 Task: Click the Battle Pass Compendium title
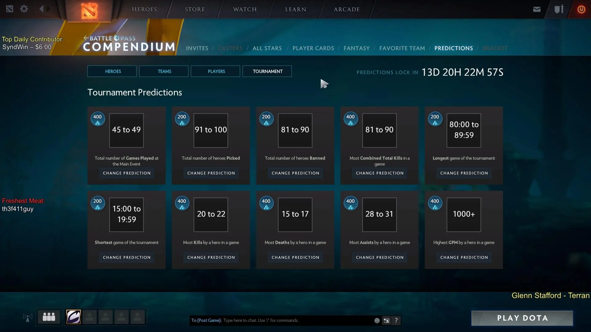click(x=129, y=44)
